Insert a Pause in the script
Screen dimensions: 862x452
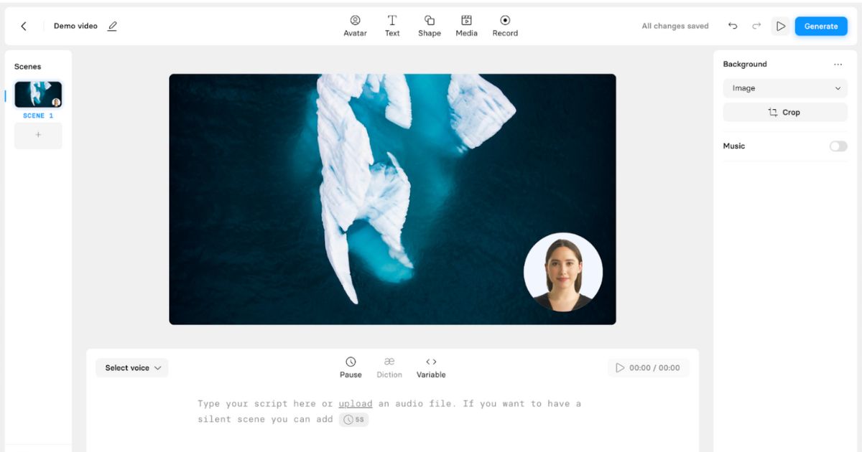pyautogui.click(x=351, y=367)
